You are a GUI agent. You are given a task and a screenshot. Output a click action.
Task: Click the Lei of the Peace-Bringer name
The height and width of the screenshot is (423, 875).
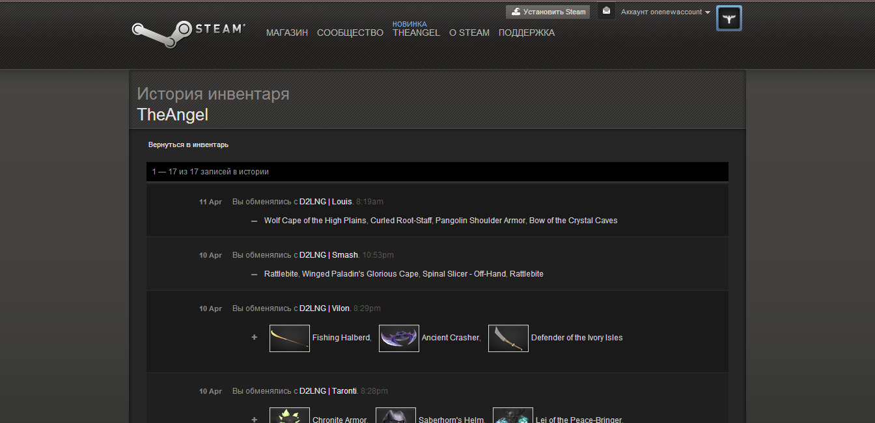(578, 420)
